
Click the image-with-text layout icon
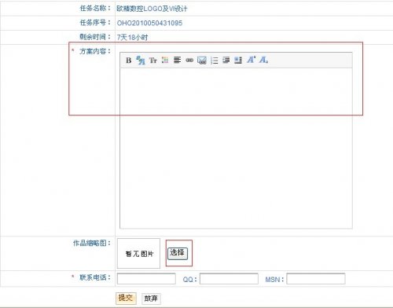[238, 60]
